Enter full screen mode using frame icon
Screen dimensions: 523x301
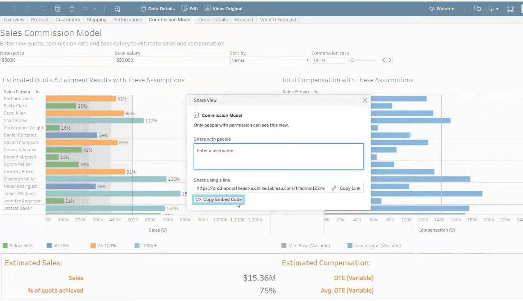coord(510,9)
